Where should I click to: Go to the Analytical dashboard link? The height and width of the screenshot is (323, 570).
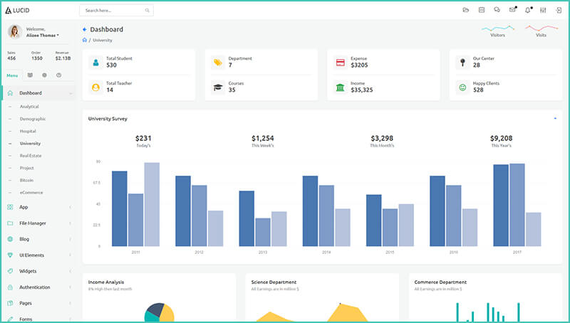coord(29,107)
